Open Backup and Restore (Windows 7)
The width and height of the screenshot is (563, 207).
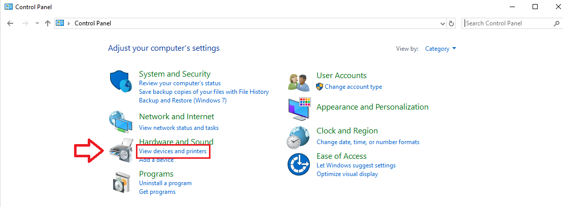183,100
